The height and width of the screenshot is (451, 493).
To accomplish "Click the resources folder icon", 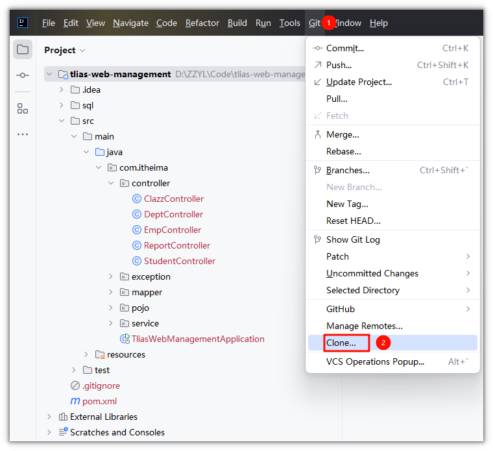I will (x=100, y=354).
